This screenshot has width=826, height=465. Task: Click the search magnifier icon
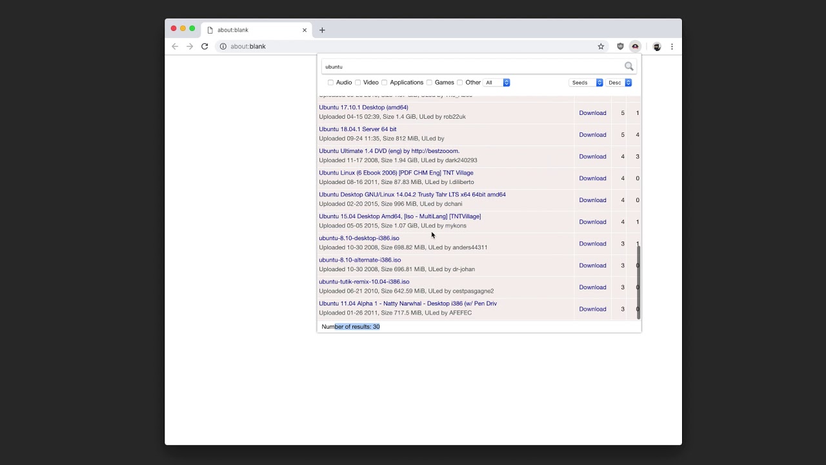click(629, 67)
